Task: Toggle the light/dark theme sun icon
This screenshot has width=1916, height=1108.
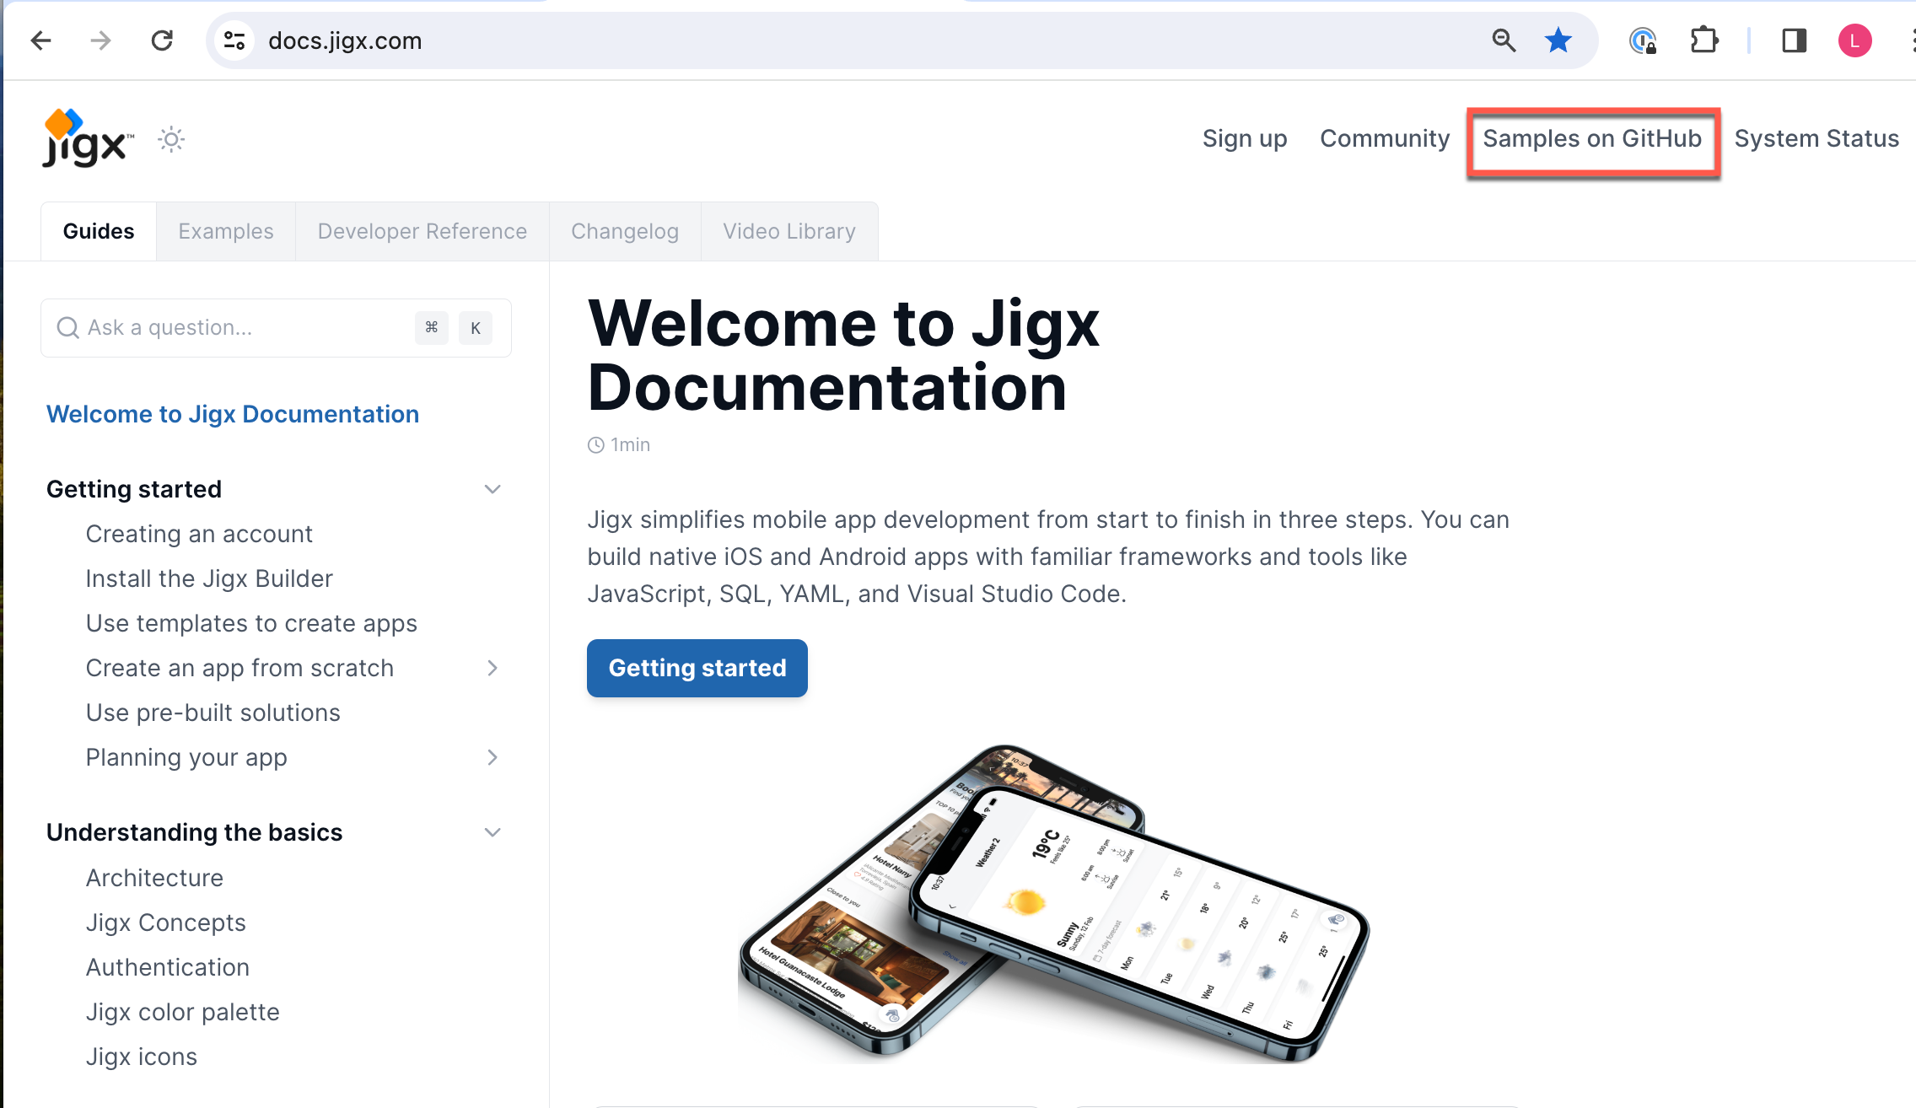Action: click(171, 139)
